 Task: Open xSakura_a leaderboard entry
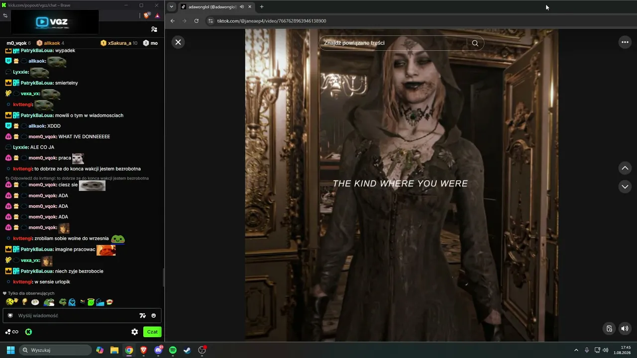119,43
